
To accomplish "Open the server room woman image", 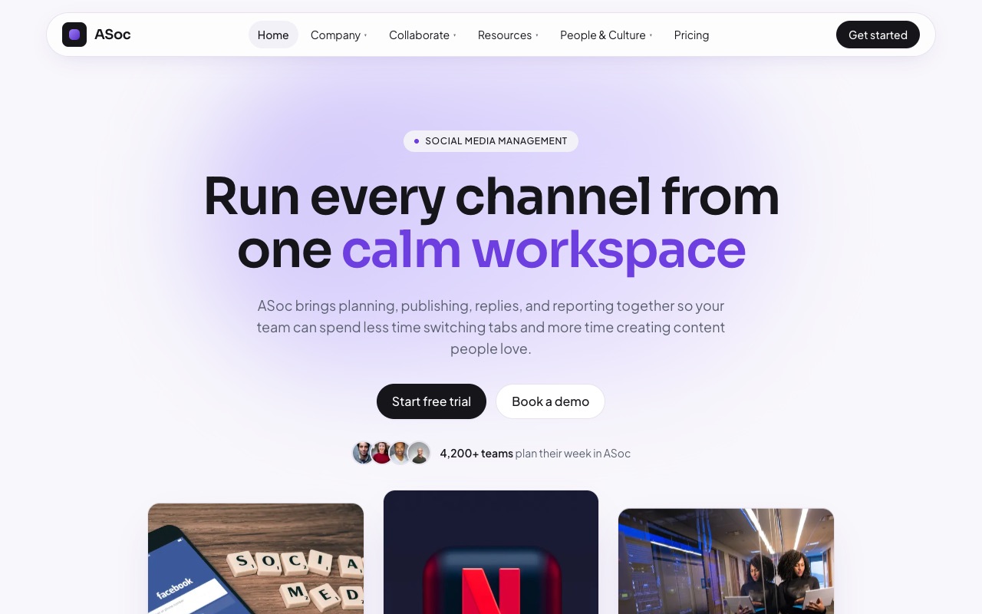I will [x=726, y=561].
